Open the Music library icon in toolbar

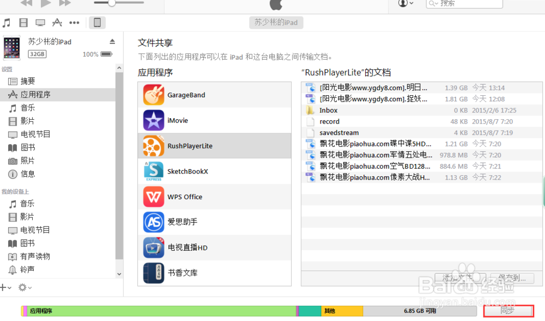tap(6, 23)
